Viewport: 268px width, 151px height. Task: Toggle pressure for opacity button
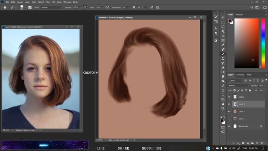click(85, 8)
